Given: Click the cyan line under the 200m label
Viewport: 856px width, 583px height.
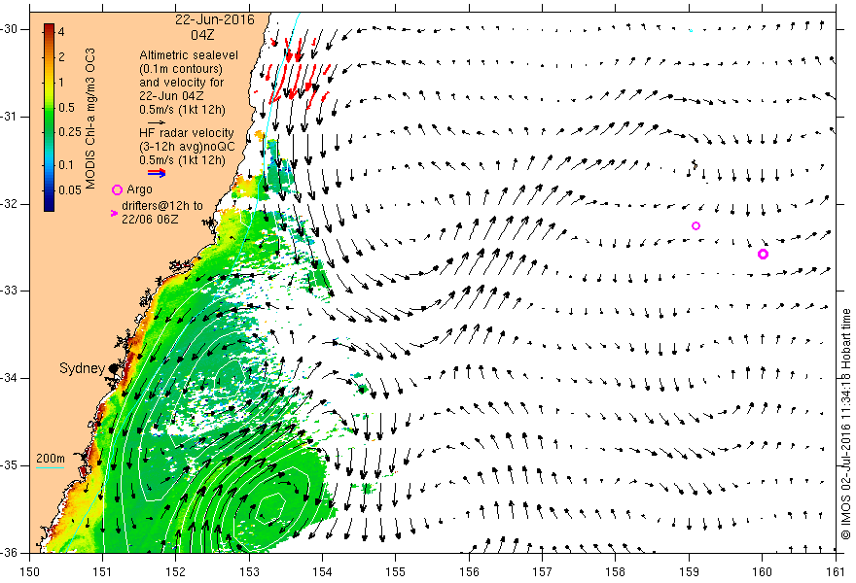Looking at the screenshot, I should click(x=51, y=467).
